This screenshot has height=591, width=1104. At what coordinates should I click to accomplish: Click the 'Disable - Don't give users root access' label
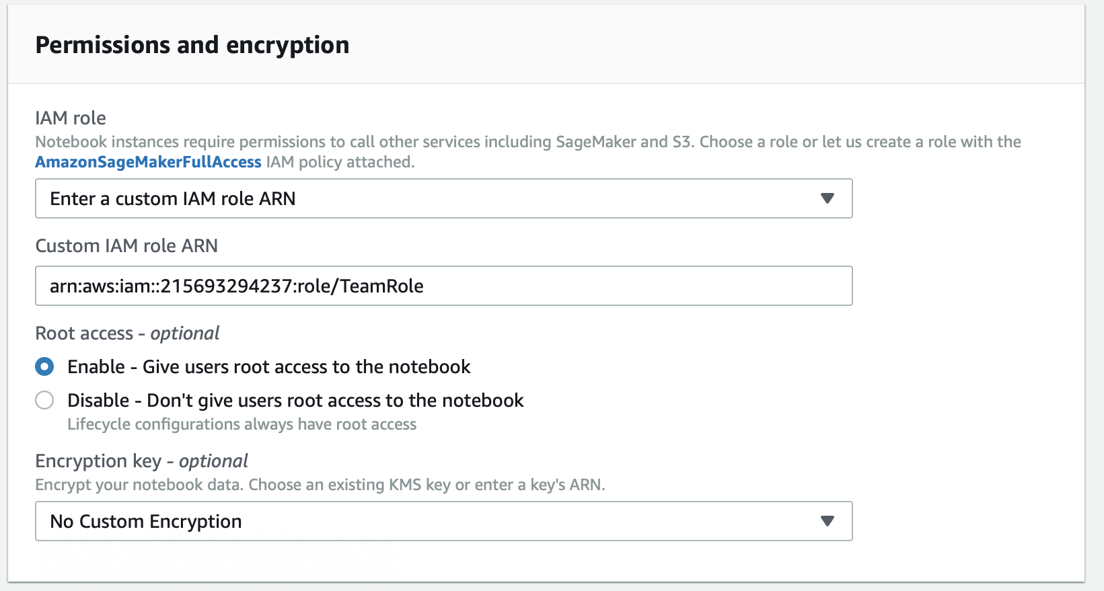click(x=295, y=400)
